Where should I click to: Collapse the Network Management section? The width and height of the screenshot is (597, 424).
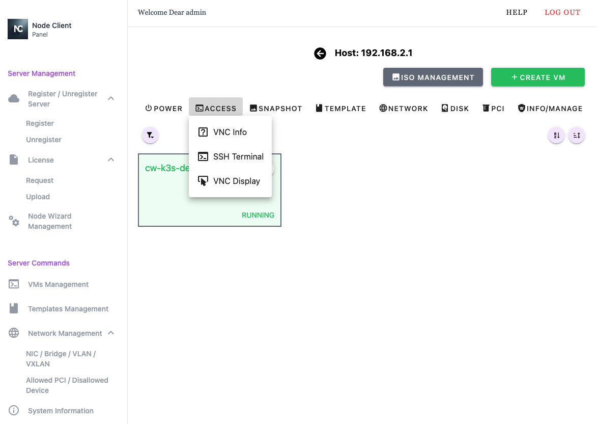point(111,333)
